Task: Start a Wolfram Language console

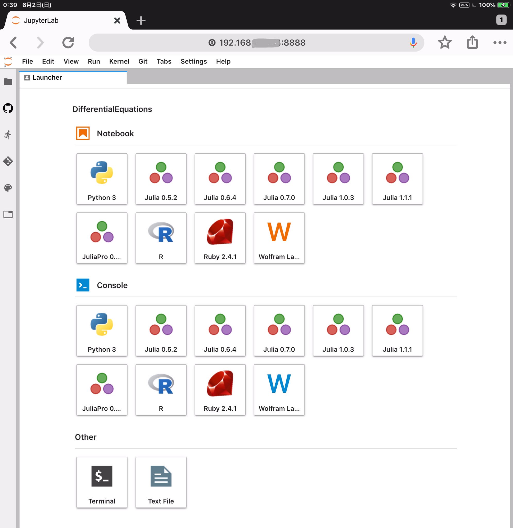Action: click(x=279, y=390)
